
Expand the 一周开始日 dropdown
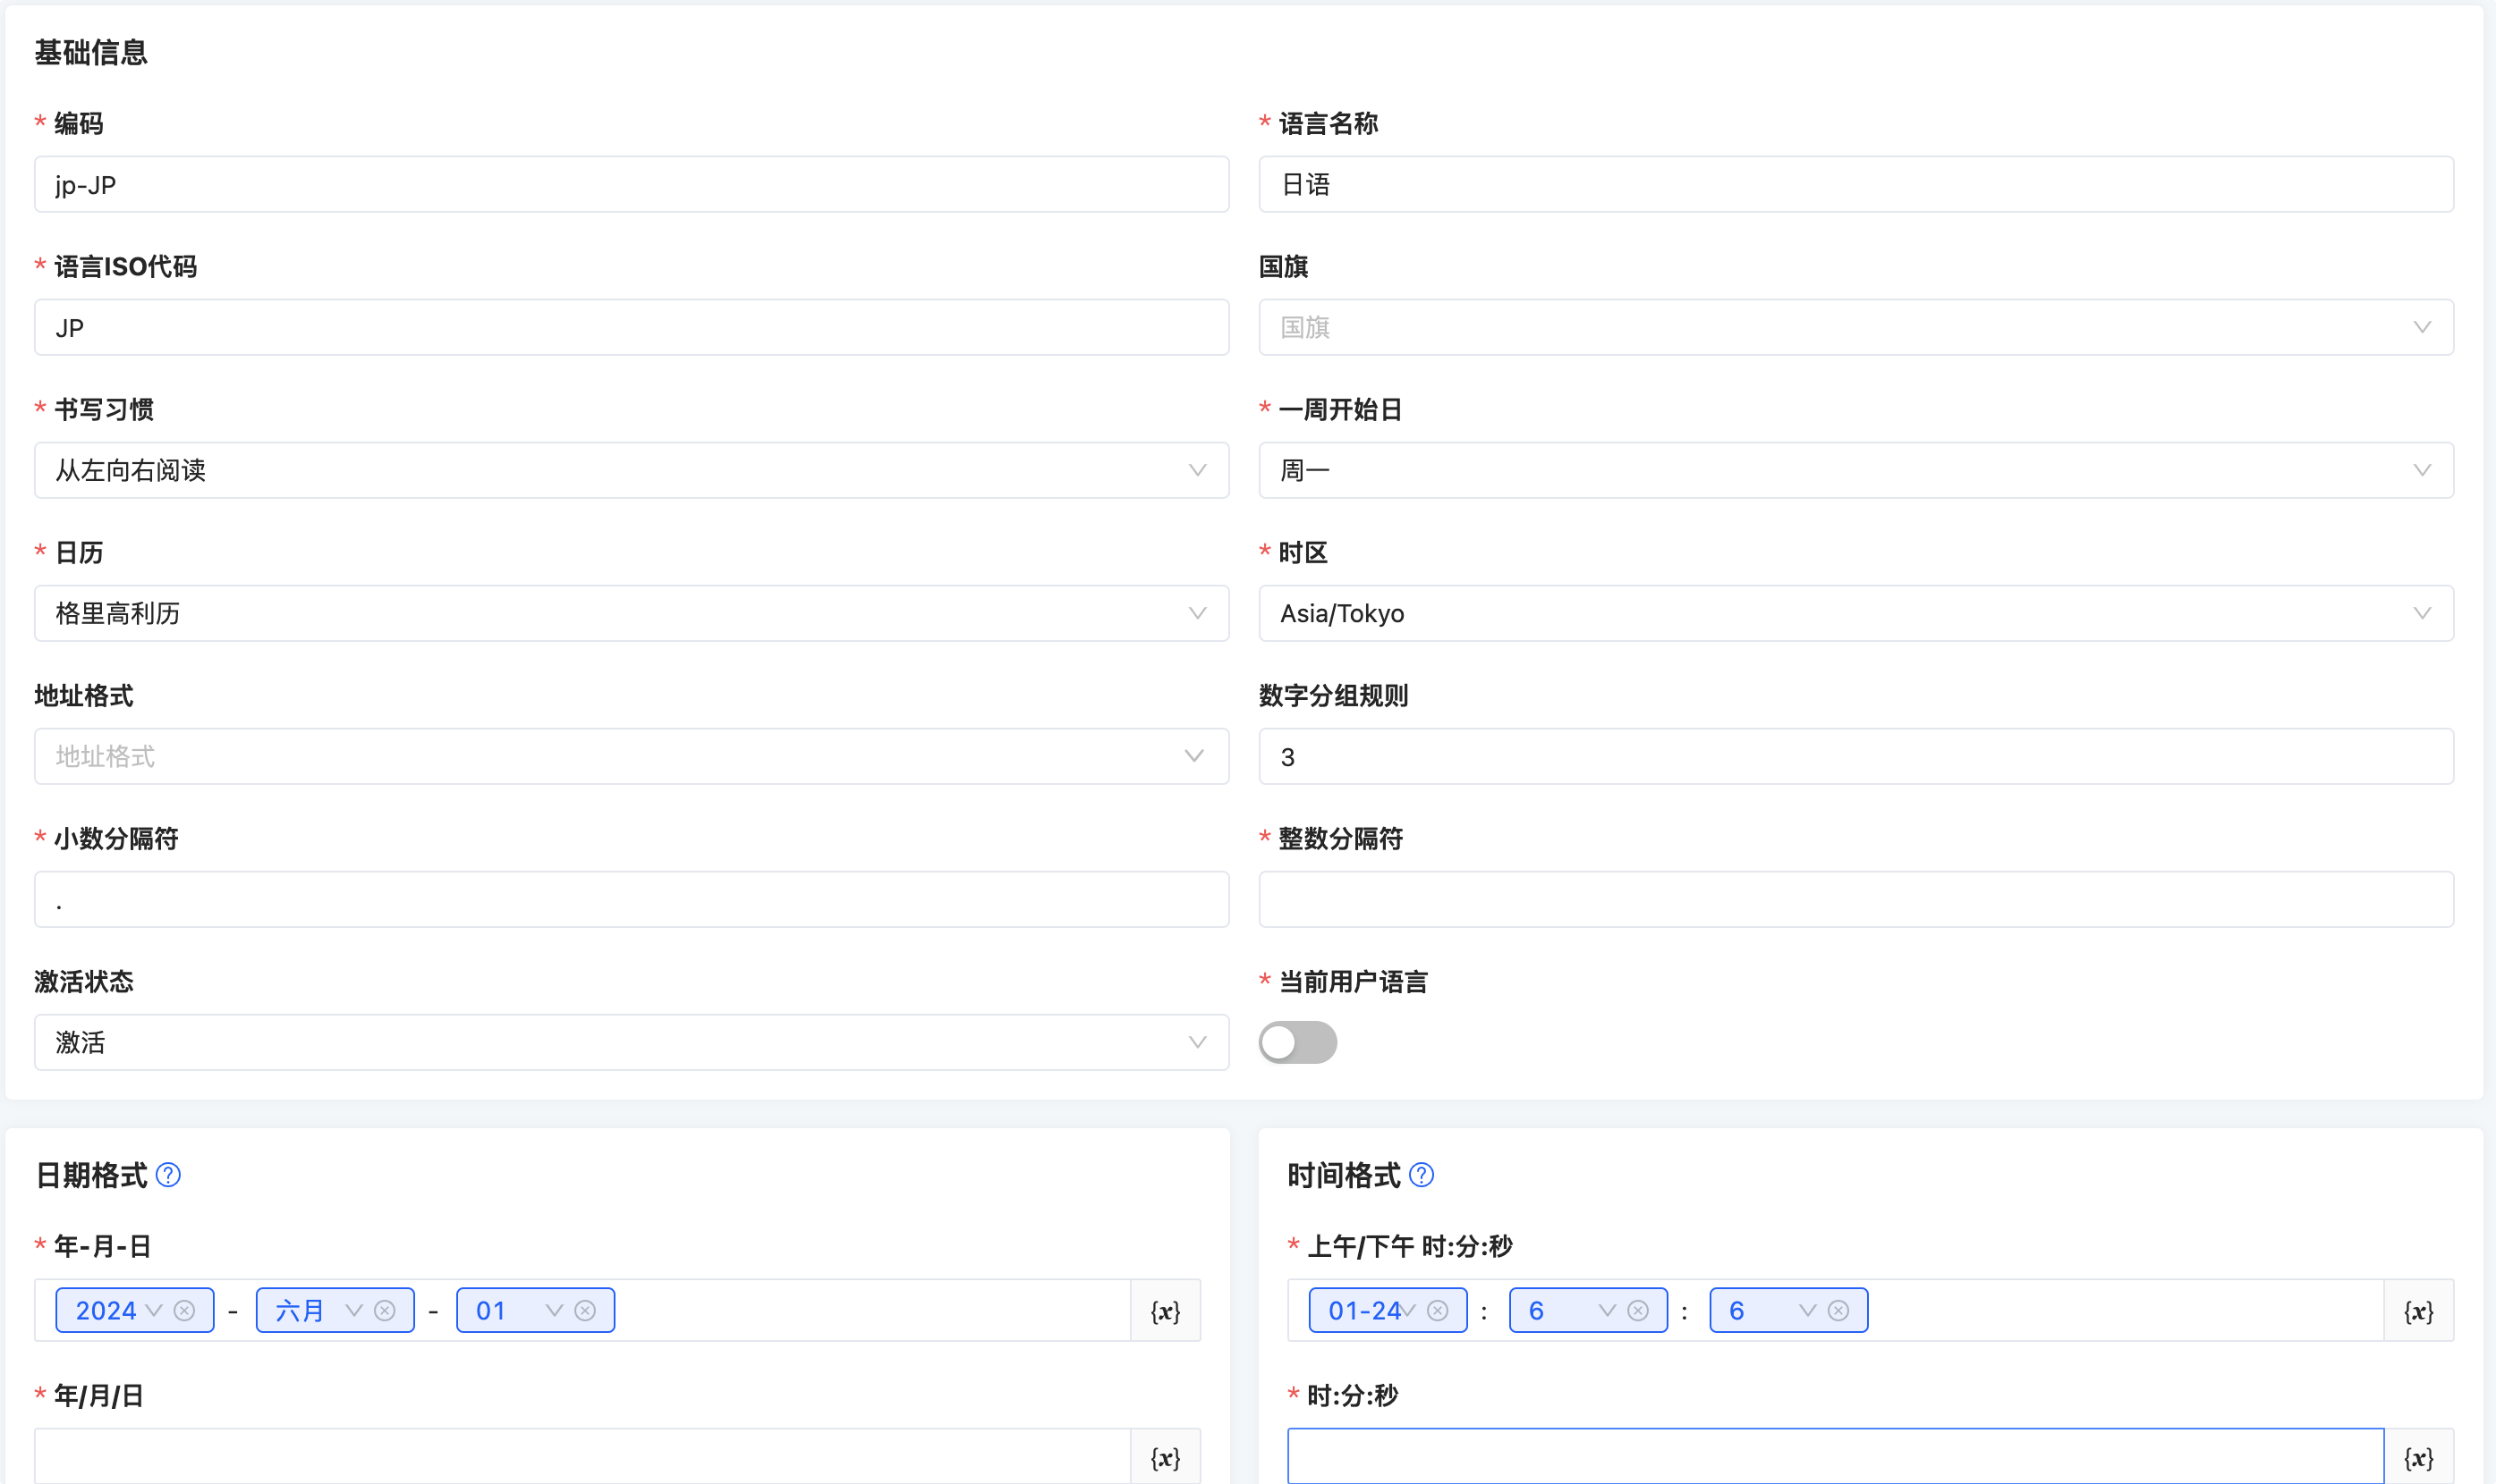coord(1855,470)
